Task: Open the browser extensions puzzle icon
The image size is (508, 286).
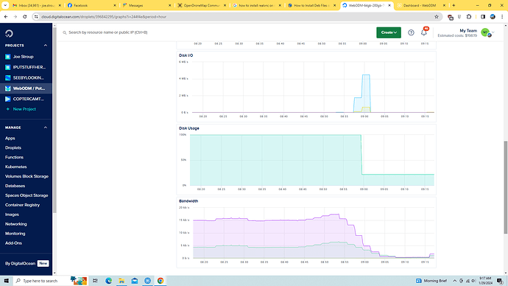Action: pos(469,17)
